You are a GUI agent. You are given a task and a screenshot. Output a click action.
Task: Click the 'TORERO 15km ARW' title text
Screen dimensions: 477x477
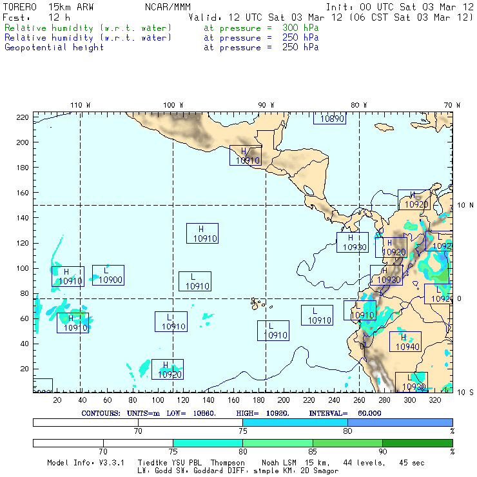tap(48, 6)
